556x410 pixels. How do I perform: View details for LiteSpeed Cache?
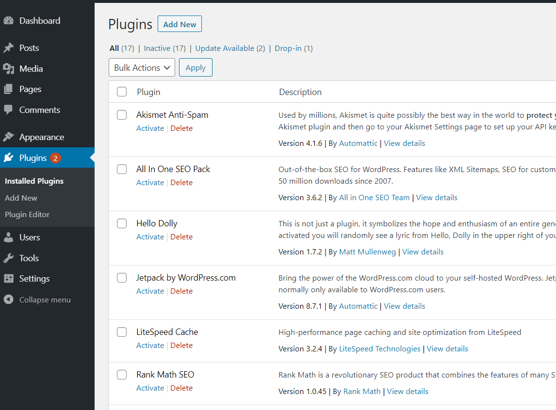(x=447, y=349)
